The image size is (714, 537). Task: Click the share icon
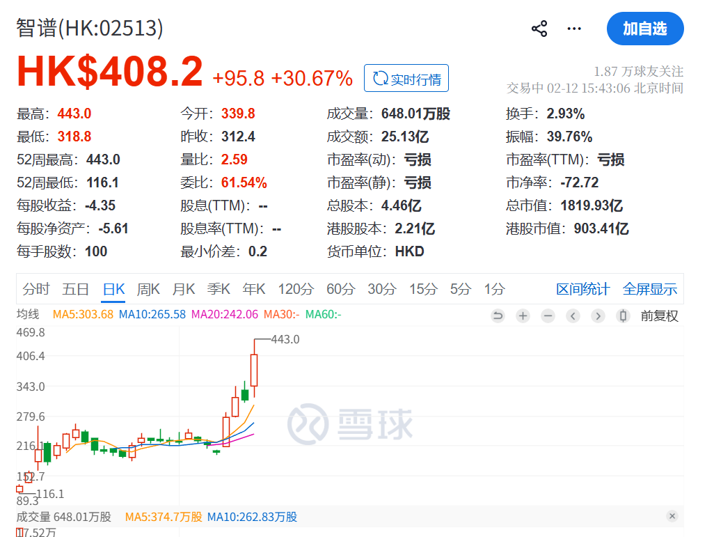[539, 29]
